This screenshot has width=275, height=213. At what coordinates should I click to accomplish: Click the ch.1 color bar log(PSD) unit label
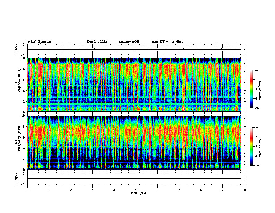coord(260,91)
